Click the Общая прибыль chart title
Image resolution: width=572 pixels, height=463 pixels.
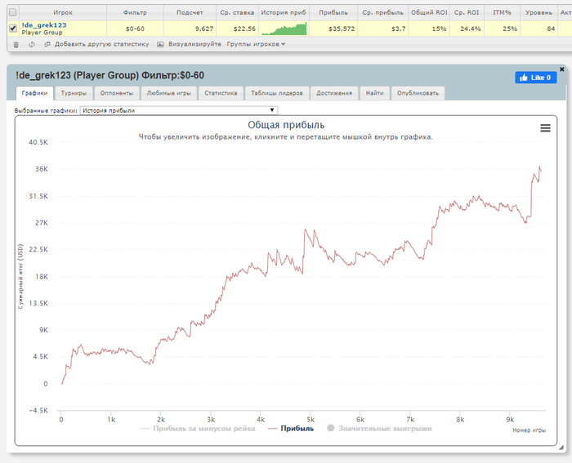(286, 125)
